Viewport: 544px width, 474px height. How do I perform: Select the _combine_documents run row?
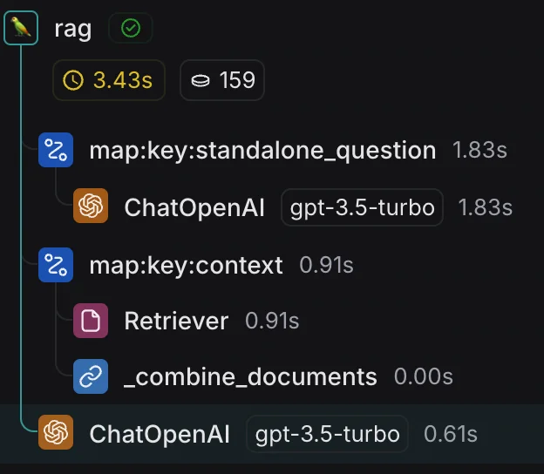251,376
